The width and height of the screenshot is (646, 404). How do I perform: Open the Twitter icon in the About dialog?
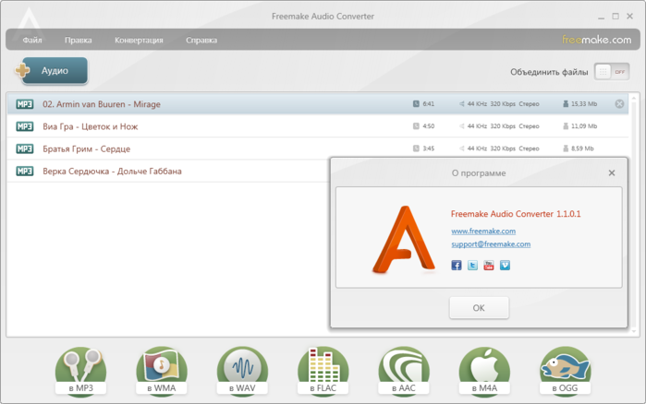click(x=472, y=265)
